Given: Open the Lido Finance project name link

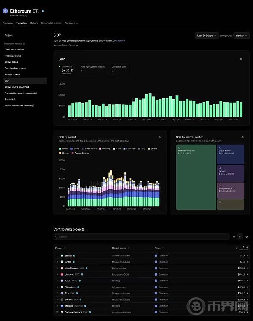Looking at the screenshot, I should click(x=71, y=268).
